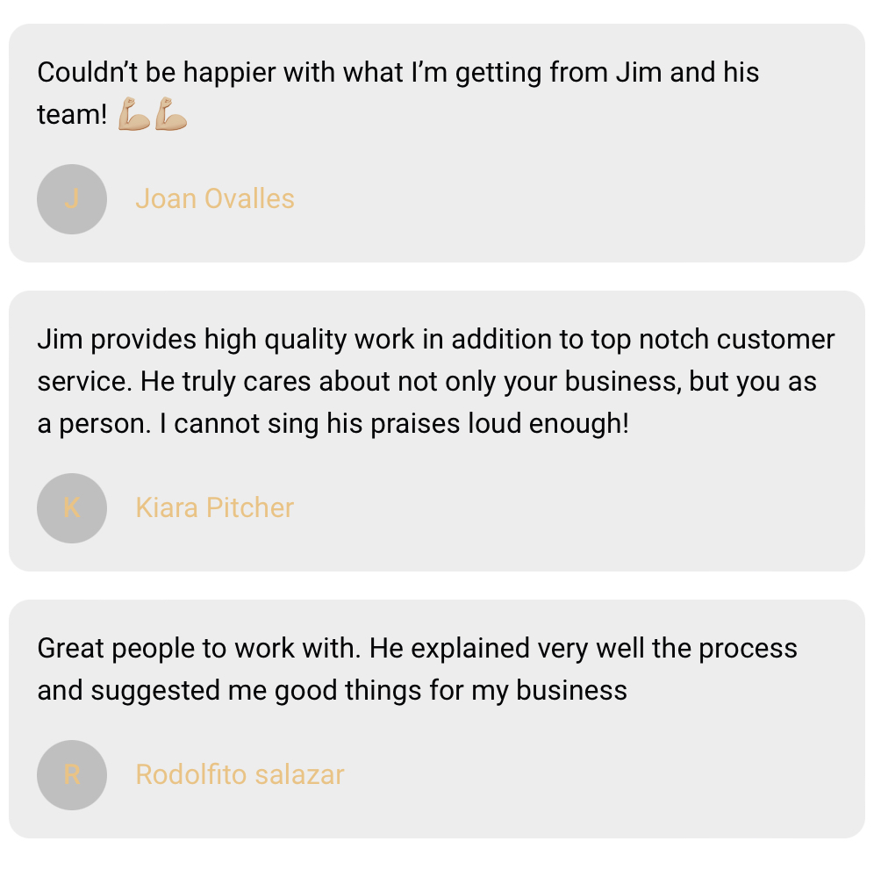The height and width of the screenshot is (870, 881).
Task: Click 'He explained very well' text
Action: (x=506, y=649)
